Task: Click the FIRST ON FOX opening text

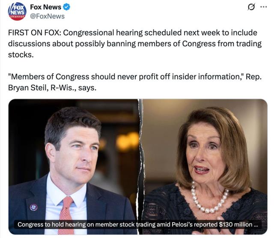Action: point(34,33)
